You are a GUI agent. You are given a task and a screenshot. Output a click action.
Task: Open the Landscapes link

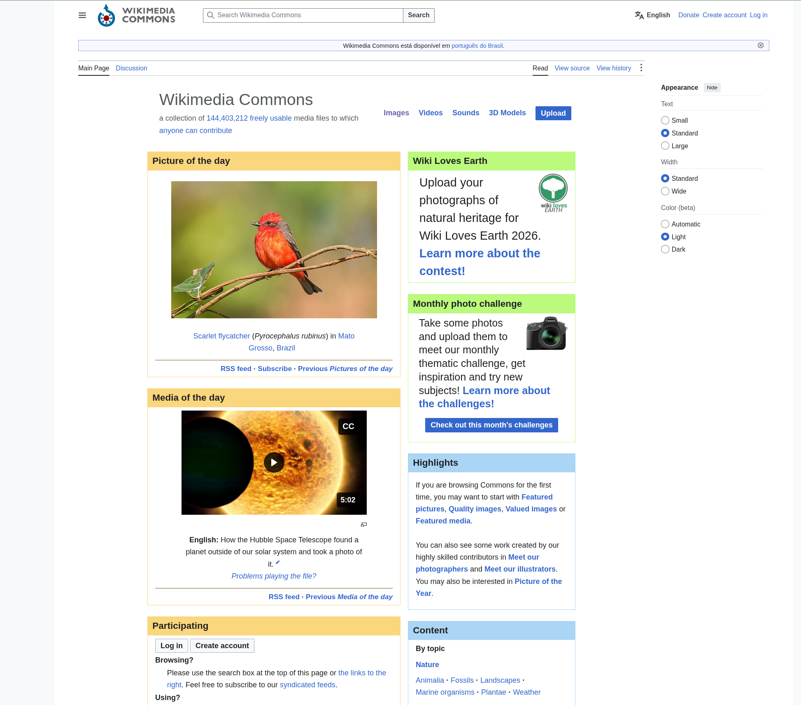[500, 680]
